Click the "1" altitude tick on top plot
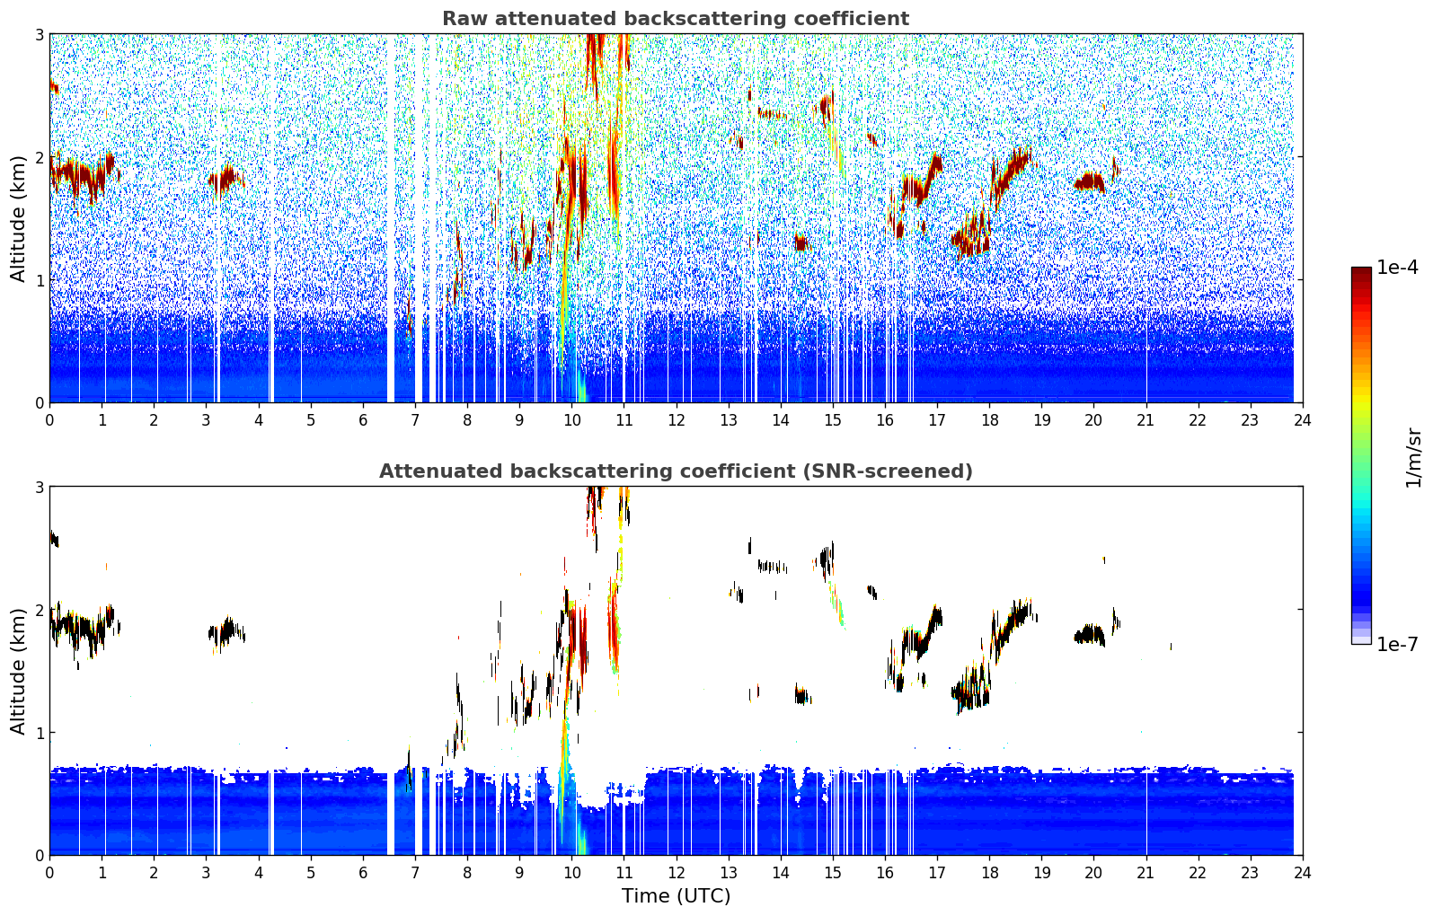This screenshot has height=916, width=1433. click(40, 280)
